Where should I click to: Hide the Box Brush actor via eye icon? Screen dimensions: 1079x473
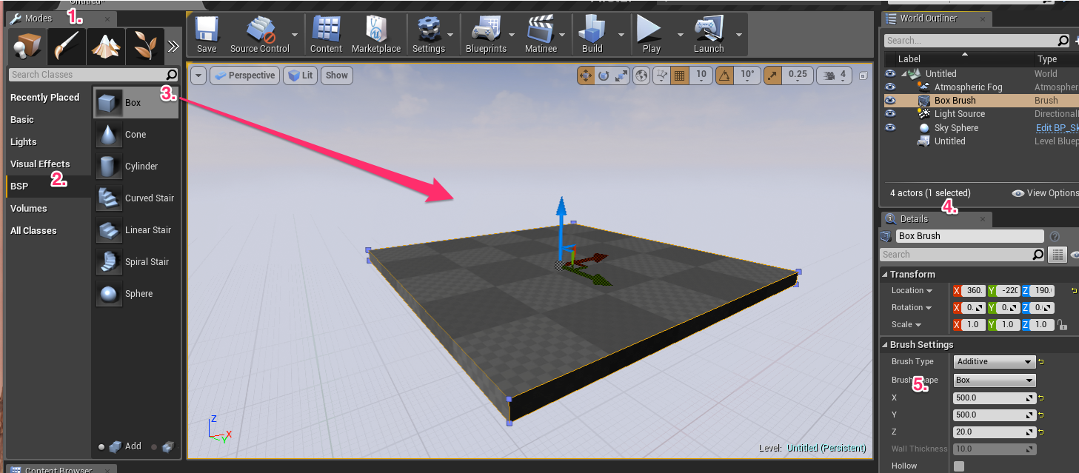(x=890, y=101)
